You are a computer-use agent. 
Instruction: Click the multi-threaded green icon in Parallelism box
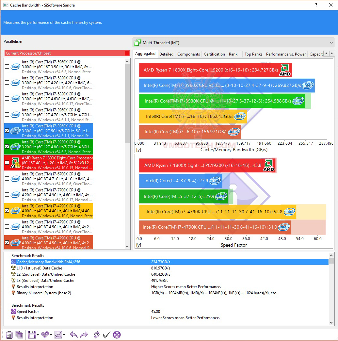[x=137, y=42]
